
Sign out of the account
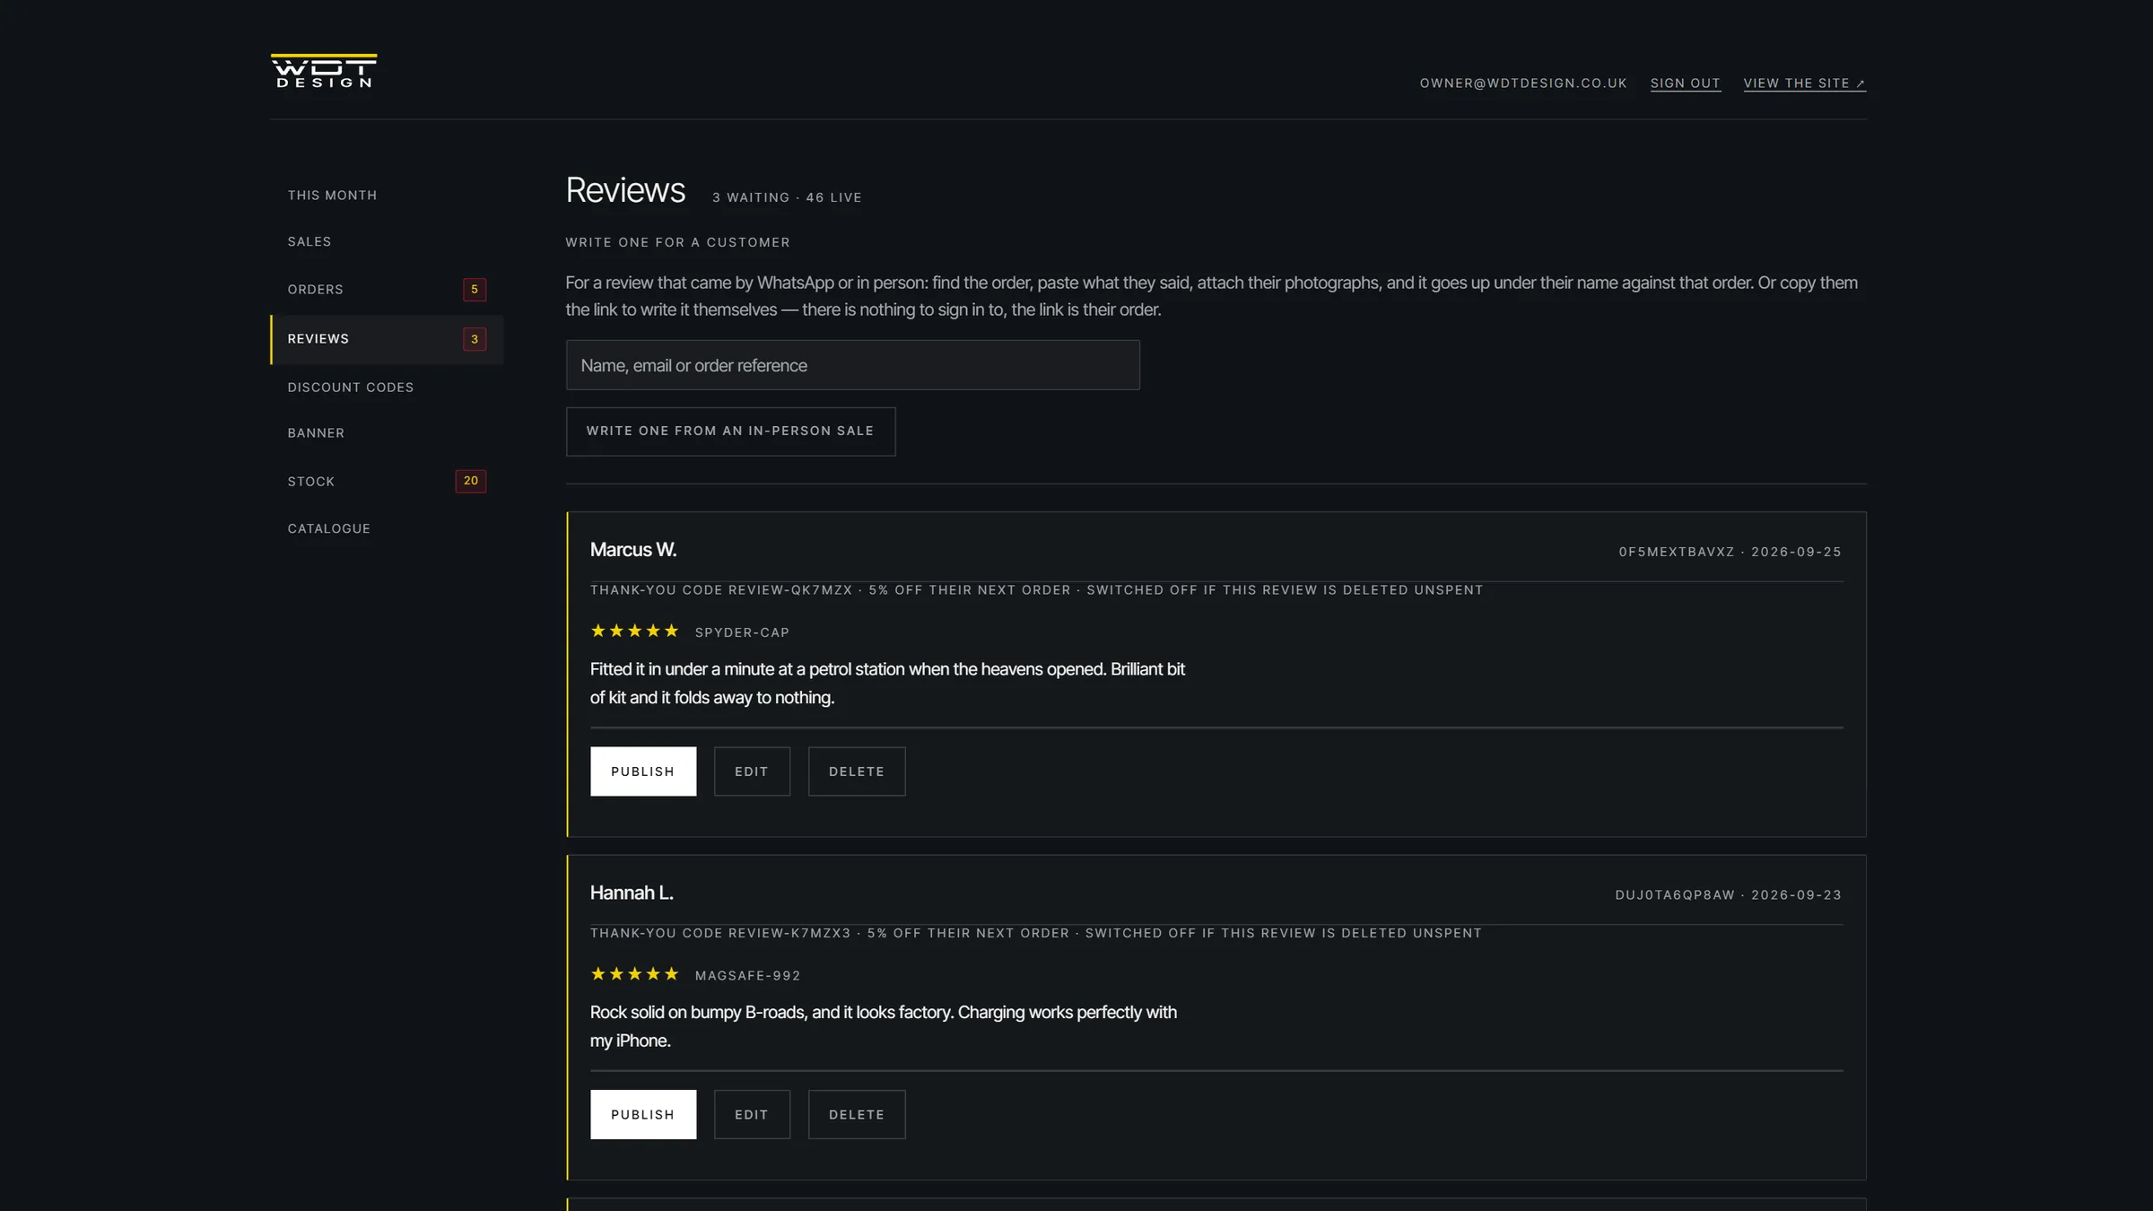tap(1685, 83)
